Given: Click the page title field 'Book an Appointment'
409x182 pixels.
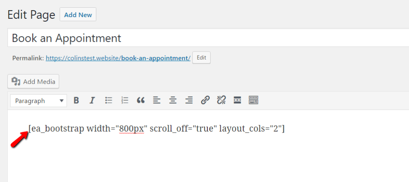Looking at the screenshot, I should [204, 38].
